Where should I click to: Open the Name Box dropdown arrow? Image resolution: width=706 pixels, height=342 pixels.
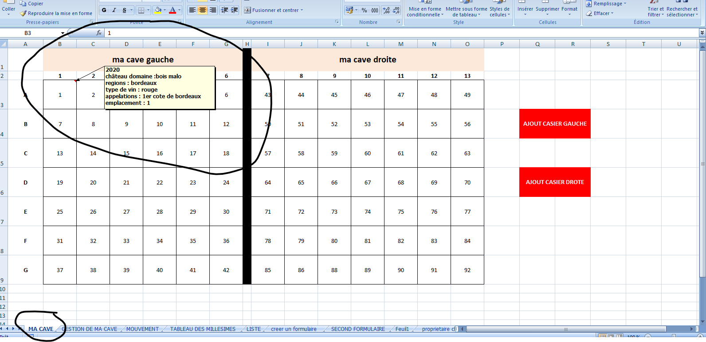[x=63, y=33]
